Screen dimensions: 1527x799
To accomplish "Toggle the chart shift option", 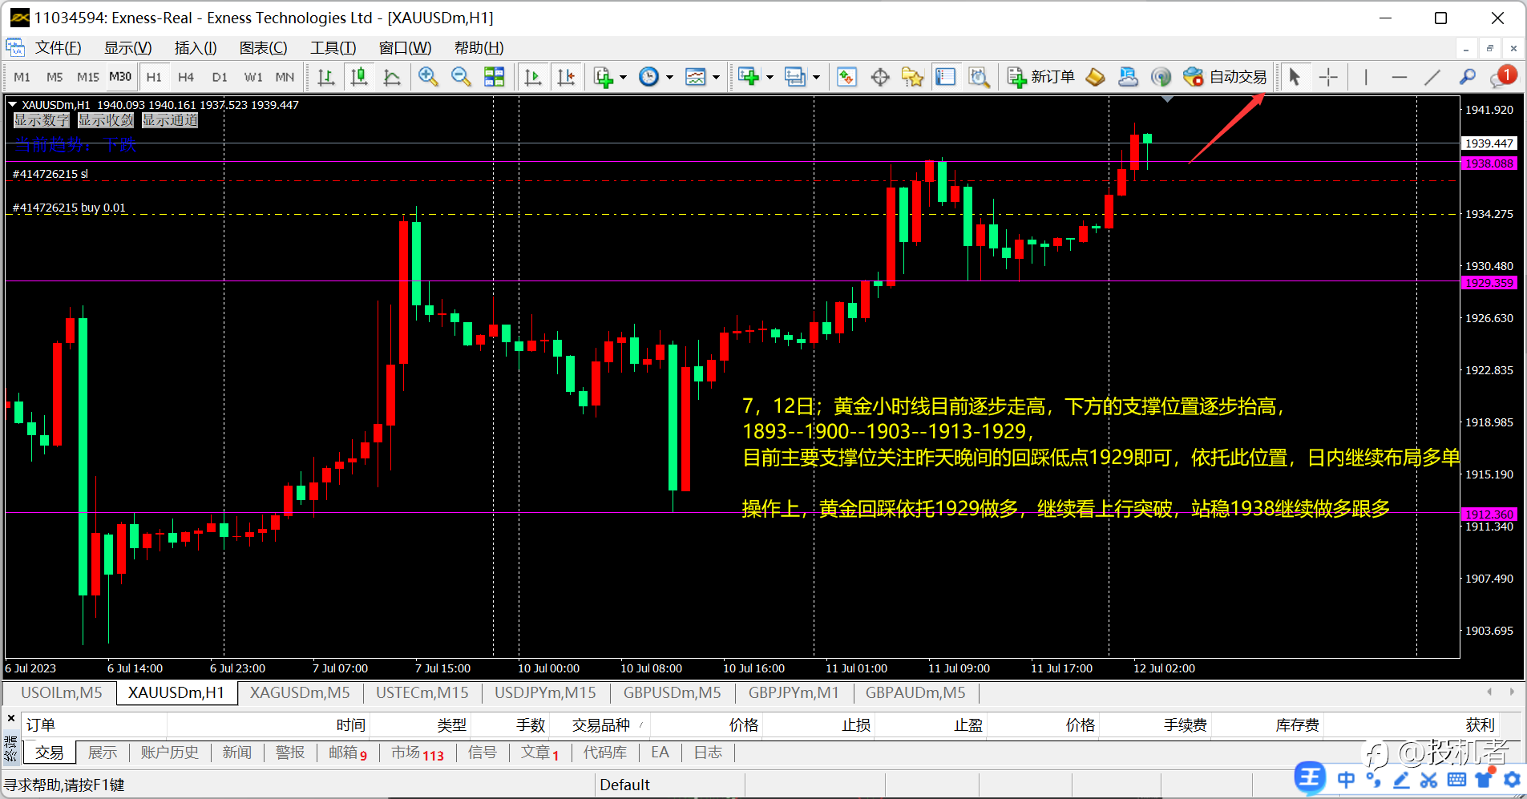I will (566, 77).
